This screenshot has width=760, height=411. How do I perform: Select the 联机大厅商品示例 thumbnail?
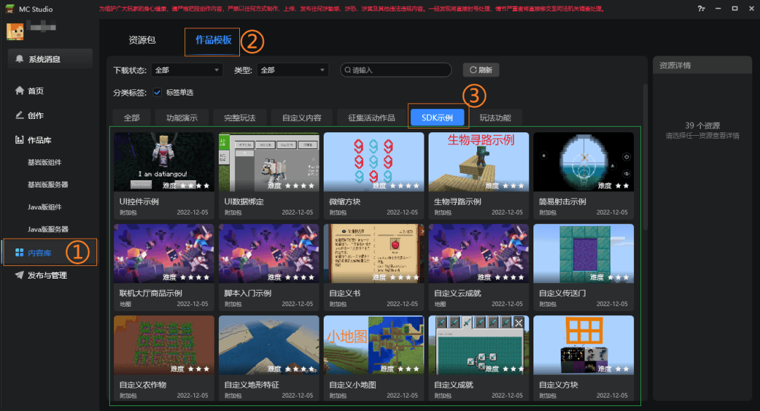pos(164,253)
